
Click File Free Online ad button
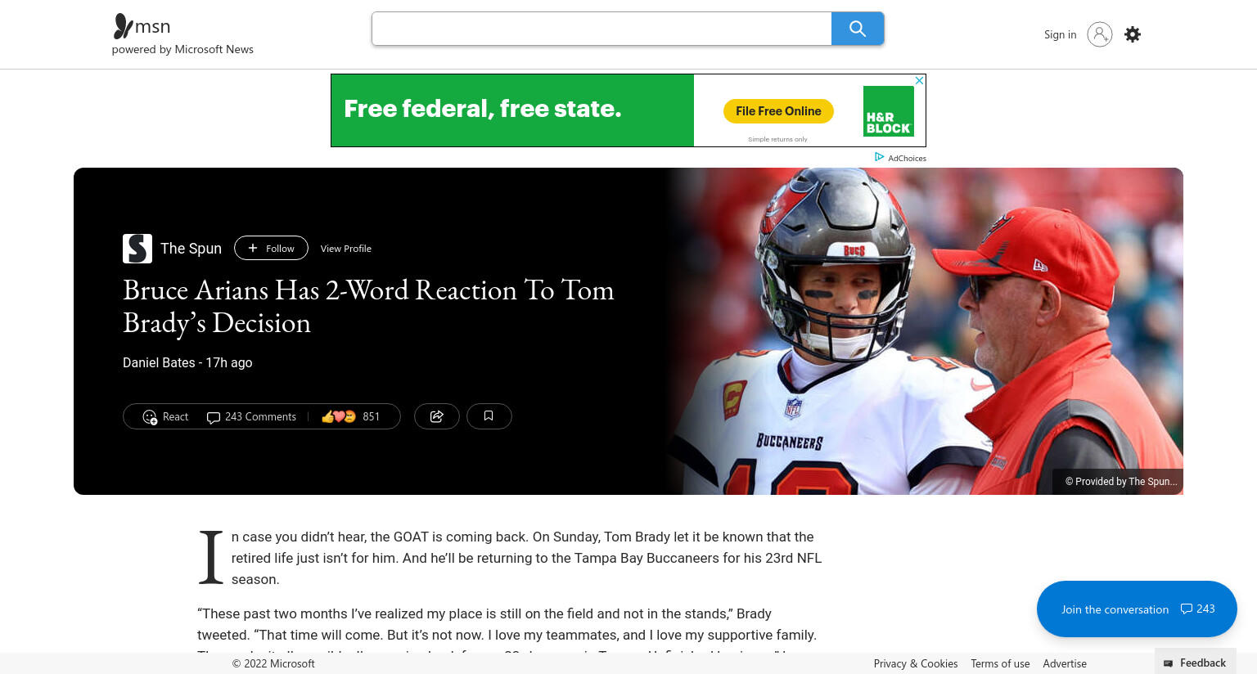tap(778, 111)
